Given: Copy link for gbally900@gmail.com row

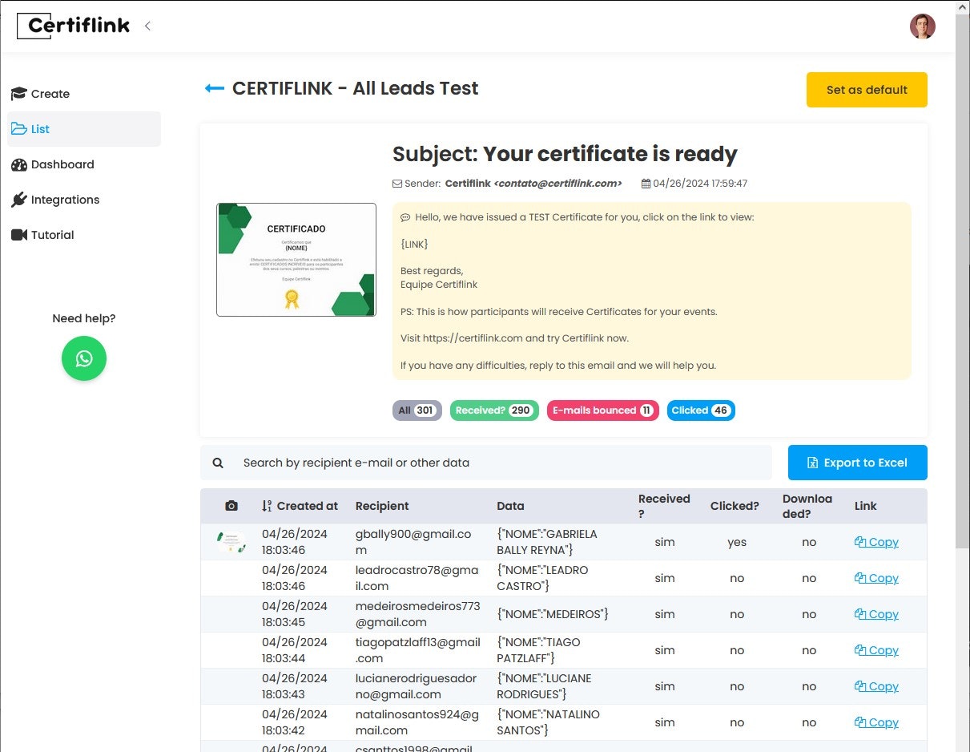Looking at the screenshot, I should tap(876, 542).
